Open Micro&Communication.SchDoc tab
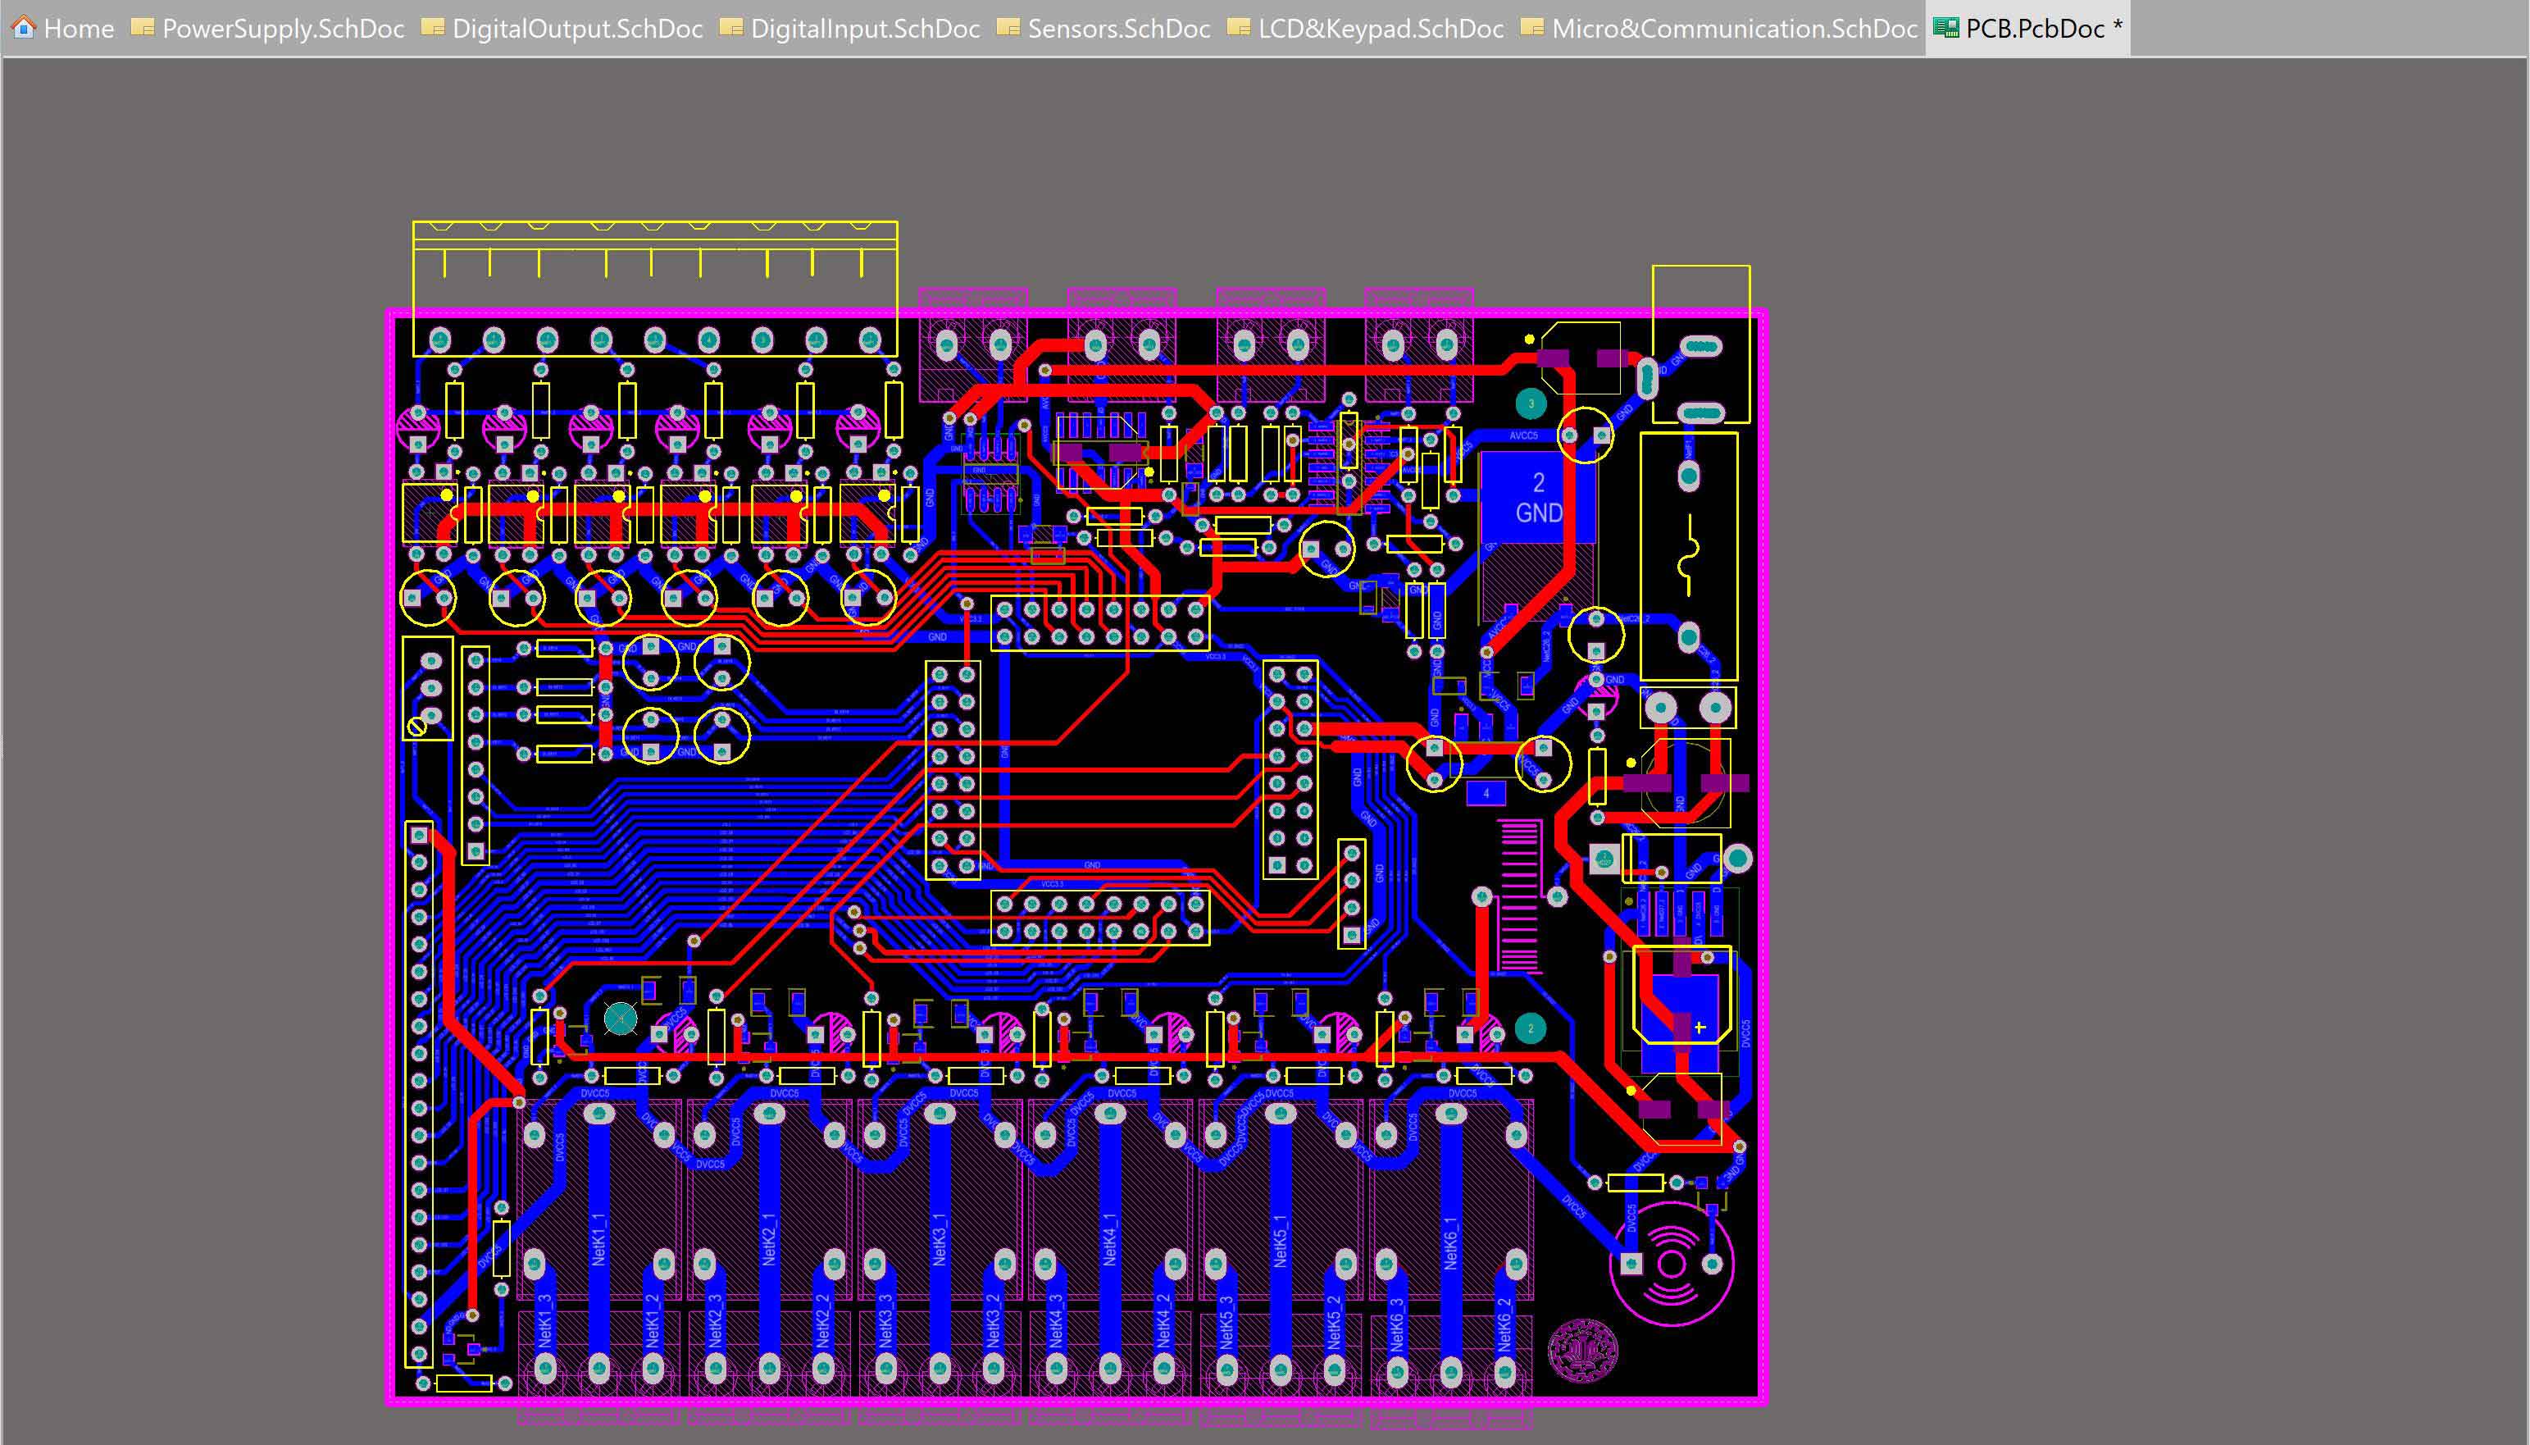 pyautogui.click(x=1733, y=29)
